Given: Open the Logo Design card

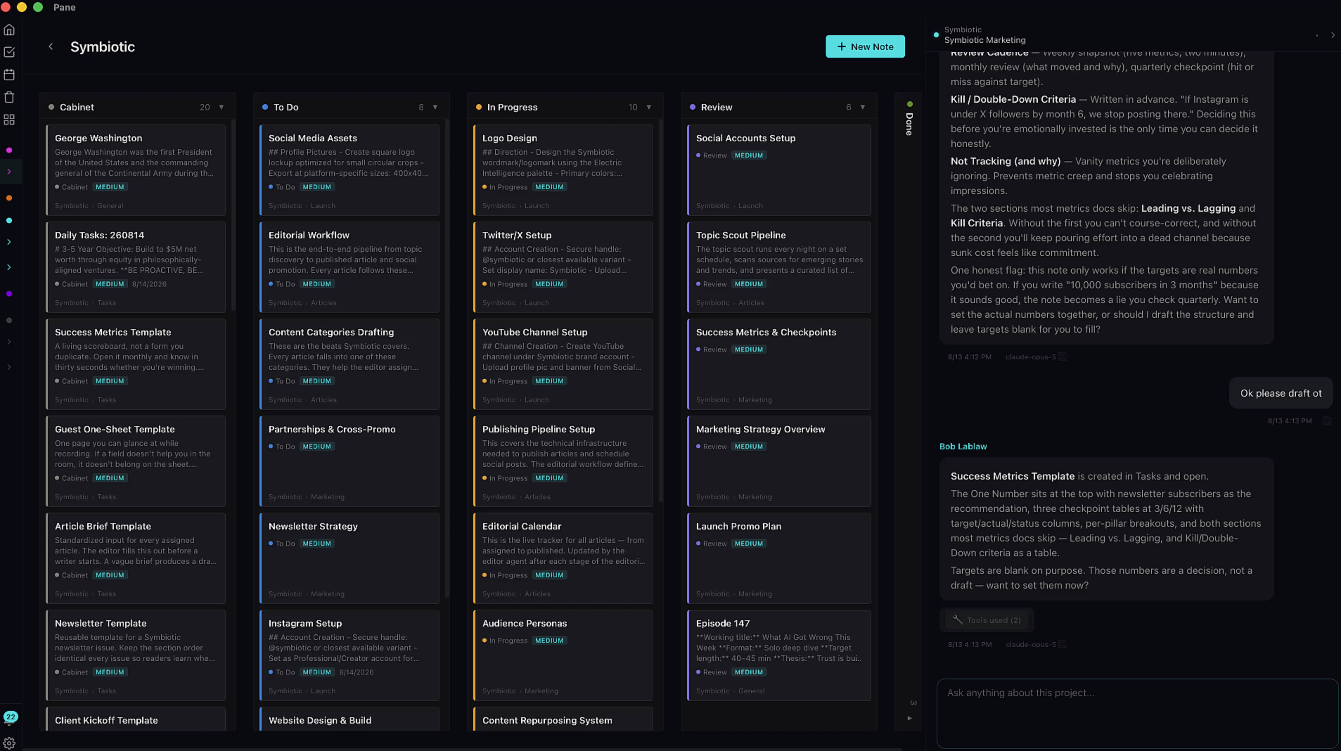Looking at the screenshot, I should pyautogui.click(x=563, y=170).
